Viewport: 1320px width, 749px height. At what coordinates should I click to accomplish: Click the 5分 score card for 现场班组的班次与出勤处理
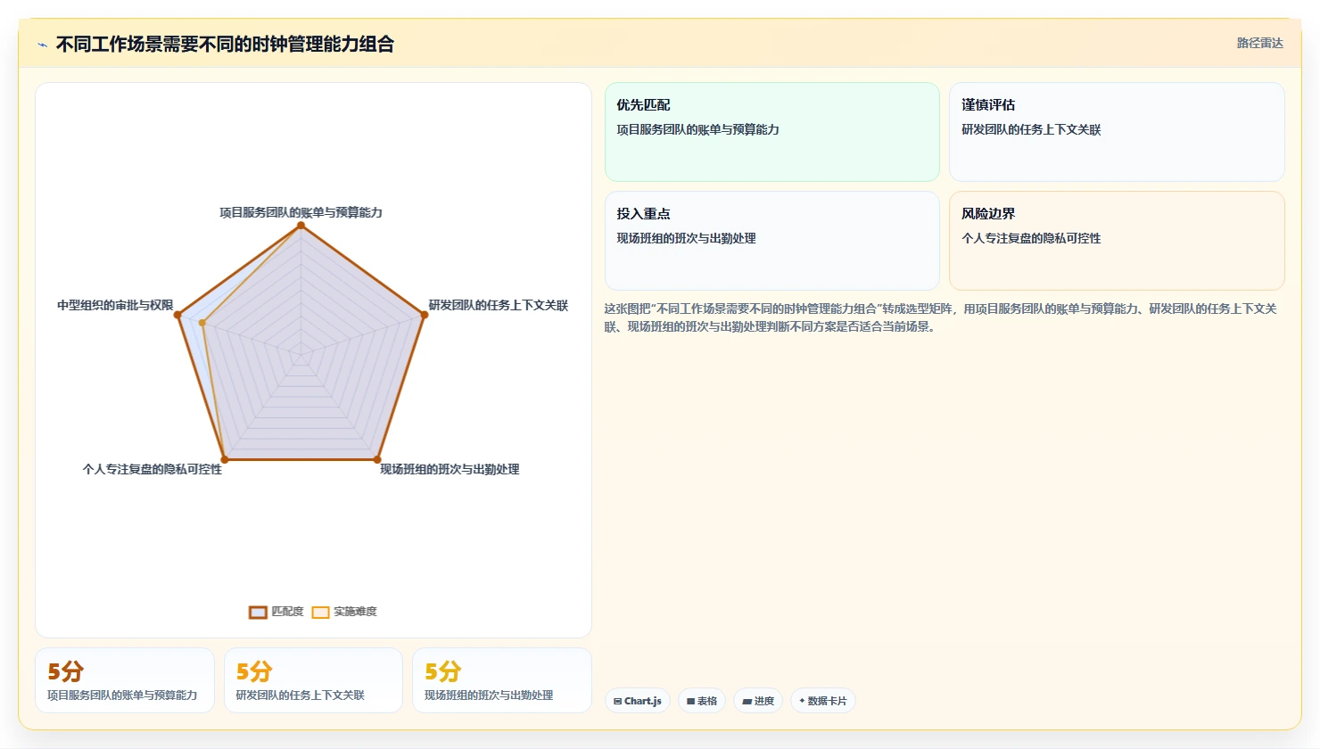[502, 680]
